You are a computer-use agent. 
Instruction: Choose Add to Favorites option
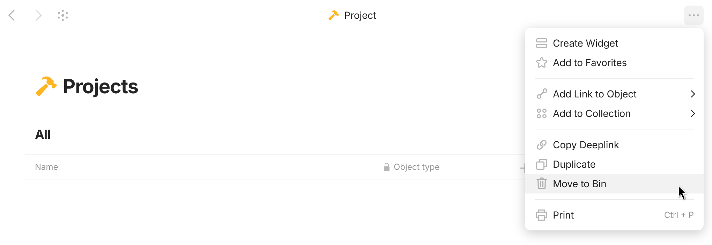[x=589, y=63]
